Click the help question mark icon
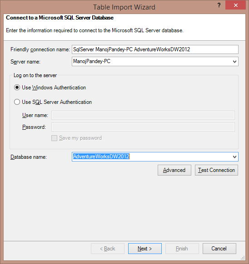Screen dimensions: 249x264 (219, 5)
